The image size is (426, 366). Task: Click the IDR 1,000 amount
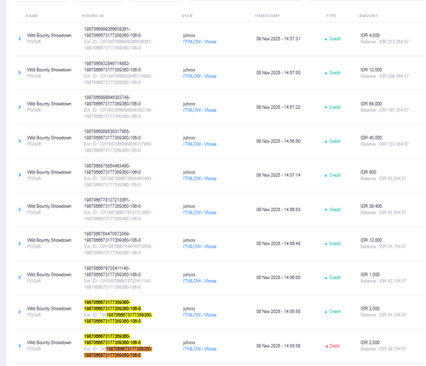(x=370, y=274)
